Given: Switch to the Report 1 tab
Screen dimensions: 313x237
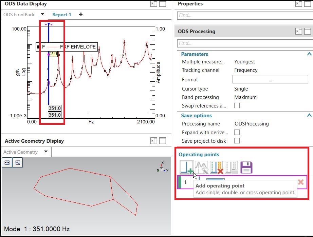Looking at the screenshot, I should [x=62, y=15].
